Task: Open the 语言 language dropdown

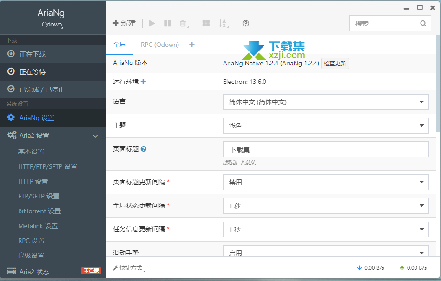Action: (326, 102)
